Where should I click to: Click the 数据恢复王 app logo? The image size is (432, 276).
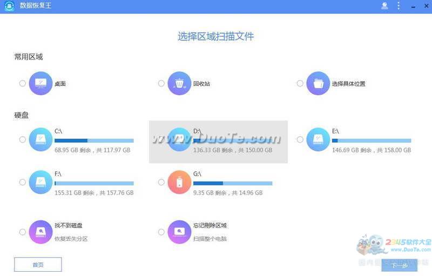point(9,6)
